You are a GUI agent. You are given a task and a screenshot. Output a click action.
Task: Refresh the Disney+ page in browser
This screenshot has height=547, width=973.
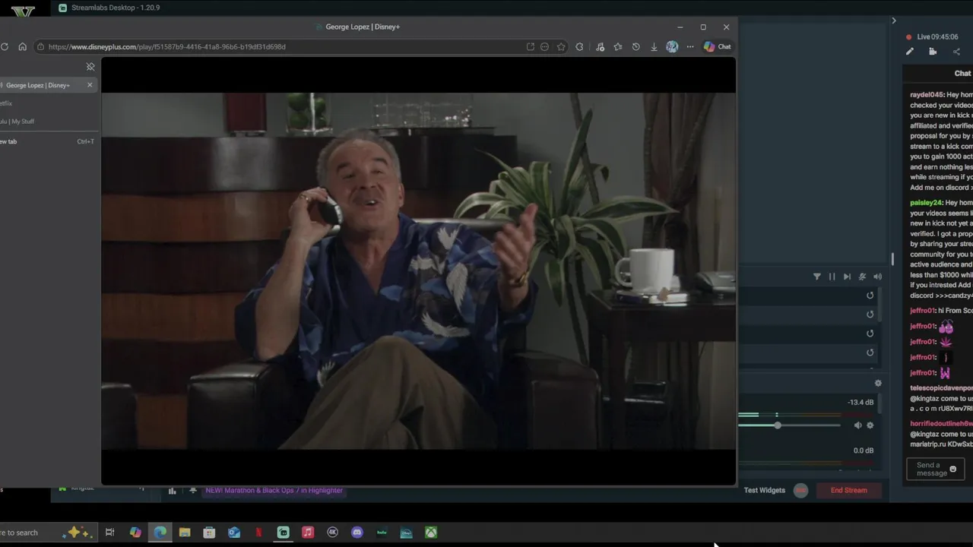pos(5,46)
